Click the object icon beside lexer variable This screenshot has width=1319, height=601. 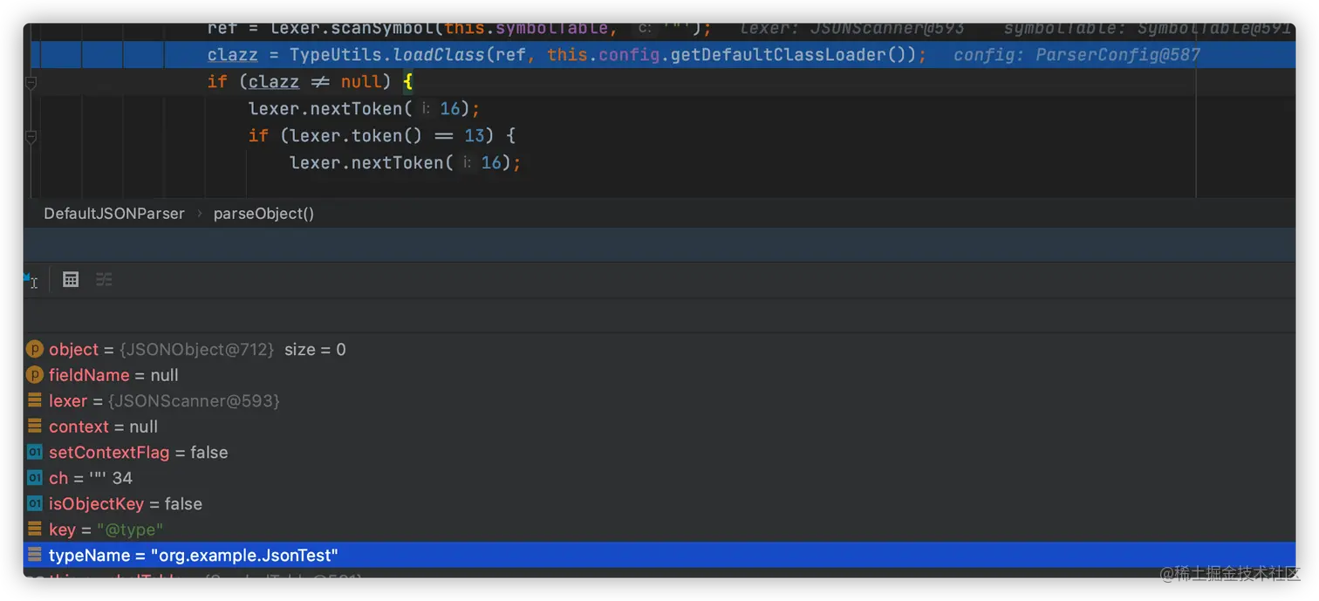click(34, 400)
